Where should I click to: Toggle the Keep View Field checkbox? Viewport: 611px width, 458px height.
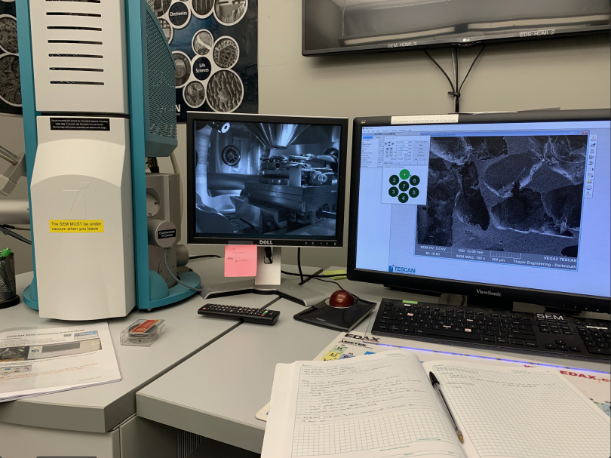click(415, 142)
